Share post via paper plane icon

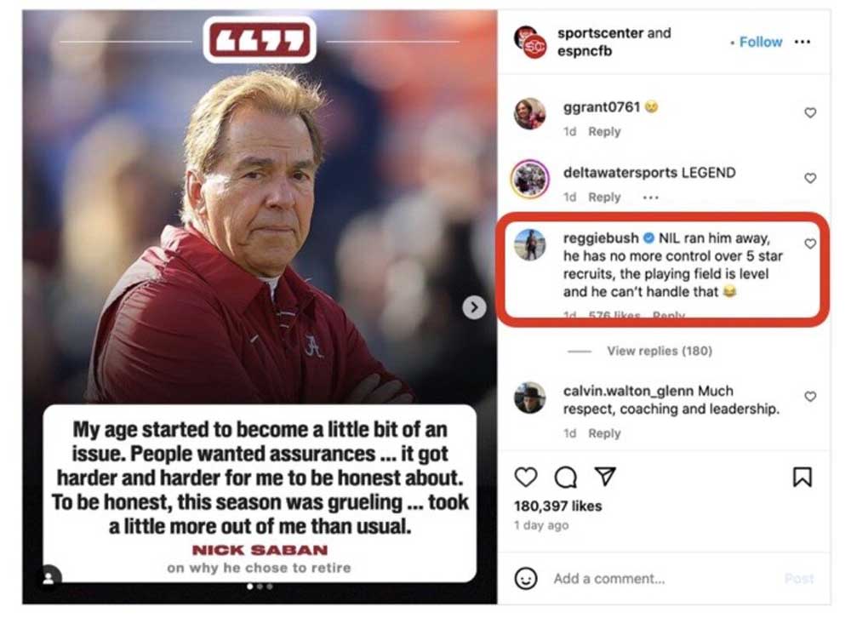click(x=604, y=477)
